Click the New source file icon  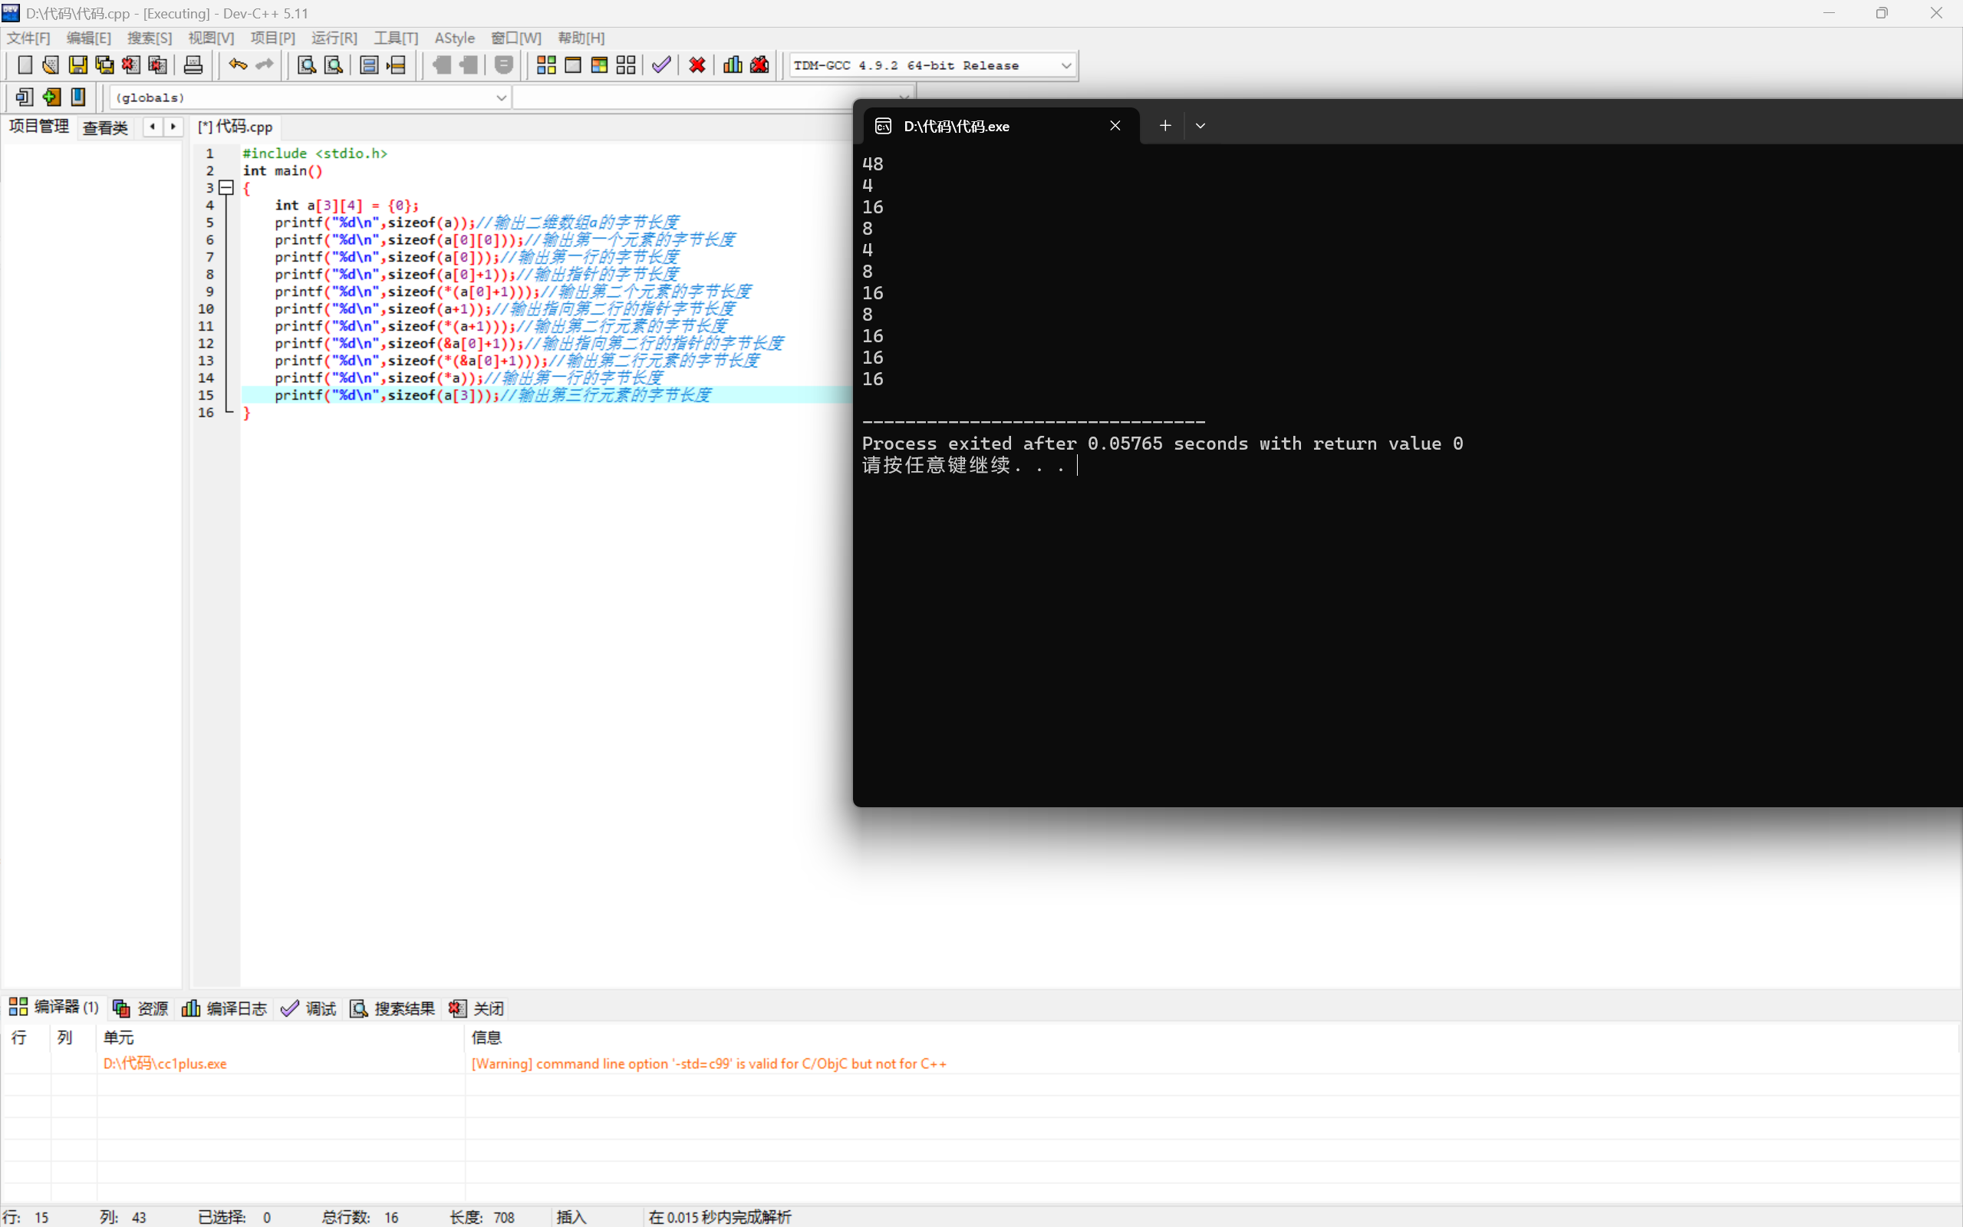point(25,65)
